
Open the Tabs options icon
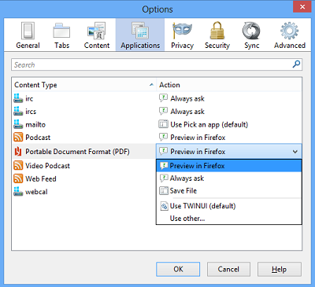point(61,31)
